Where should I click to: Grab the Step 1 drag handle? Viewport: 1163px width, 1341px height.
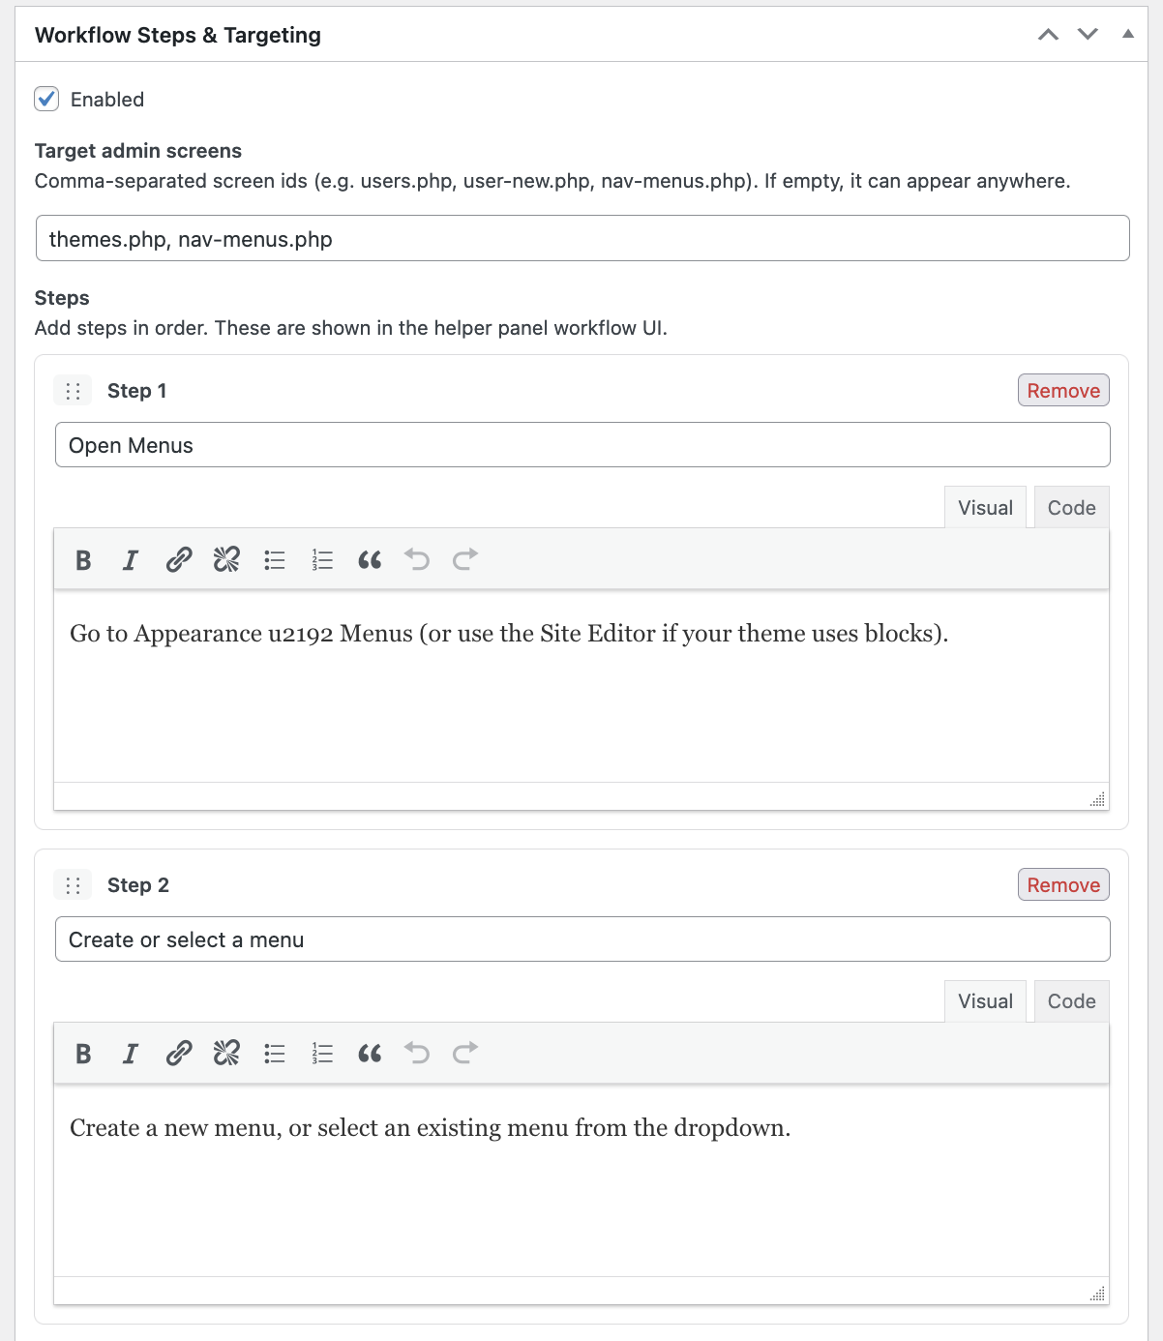72,390
